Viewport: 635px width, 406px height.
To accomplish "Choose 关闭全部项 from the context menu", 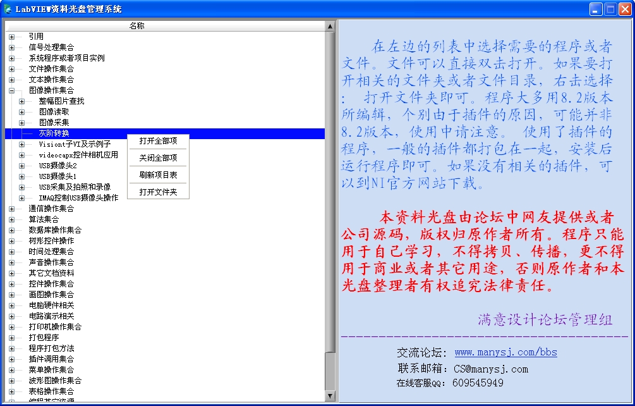I will pyautogui.click(x=158, y=158).
